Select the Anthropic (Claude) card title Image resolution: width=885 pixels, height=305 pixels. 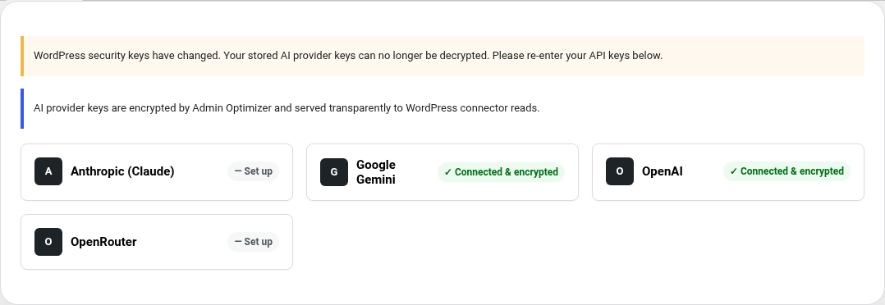coord(122,171)
